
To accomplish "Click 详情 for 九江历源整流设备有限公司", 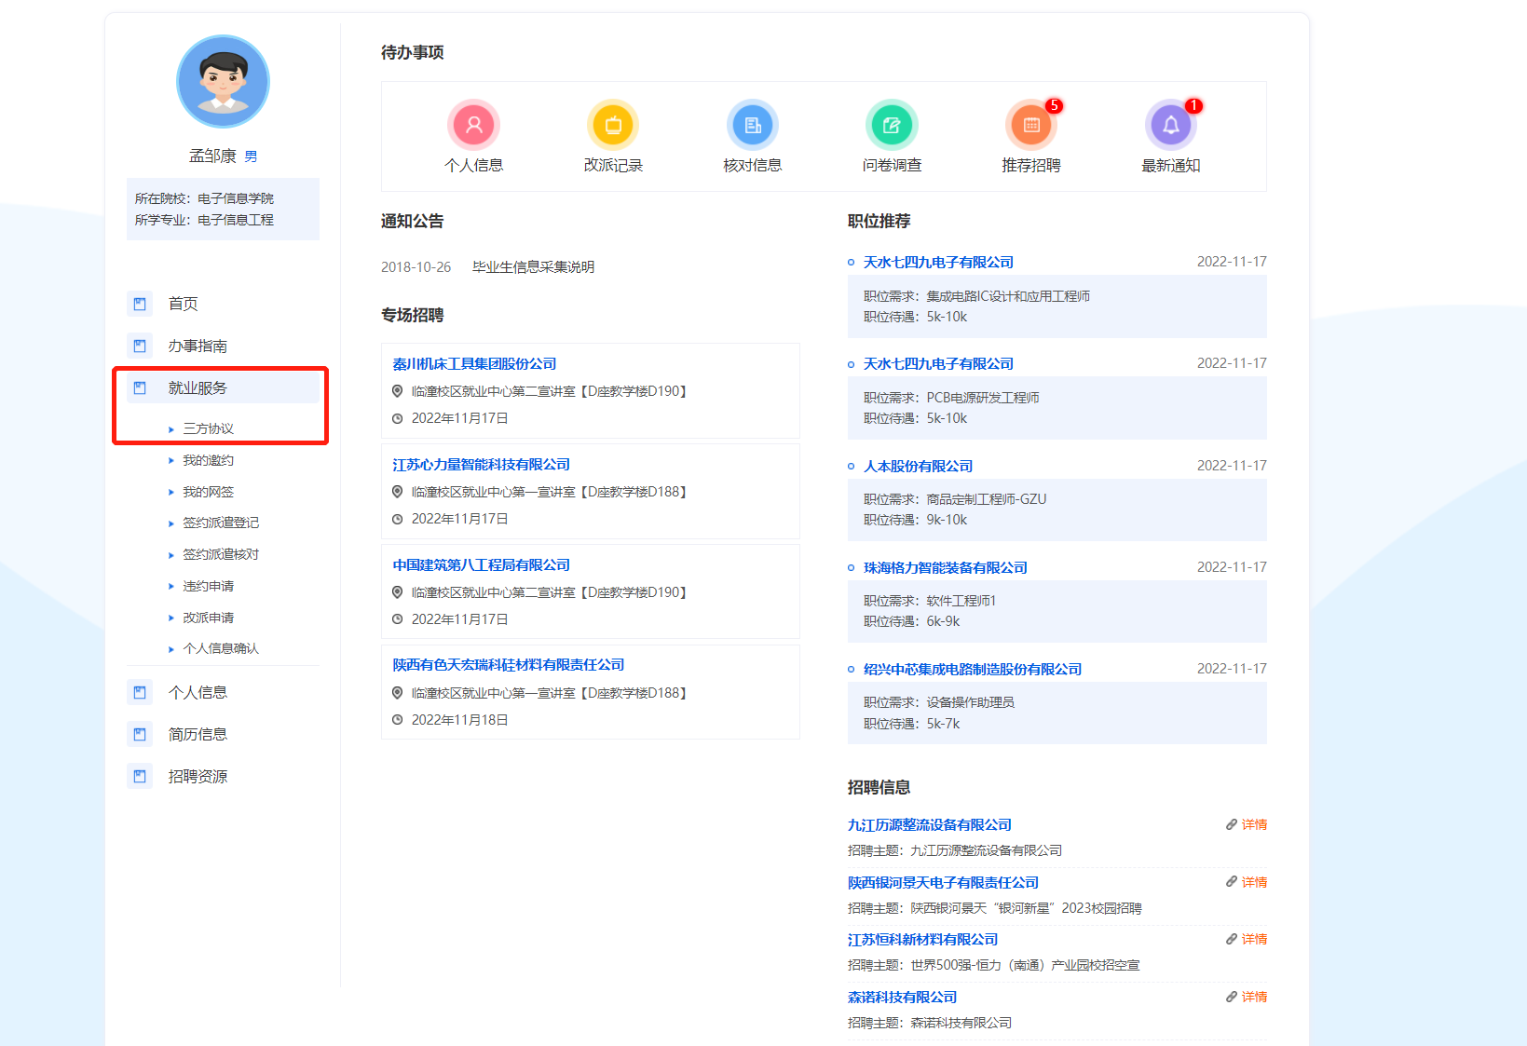I will point(1253,824).
